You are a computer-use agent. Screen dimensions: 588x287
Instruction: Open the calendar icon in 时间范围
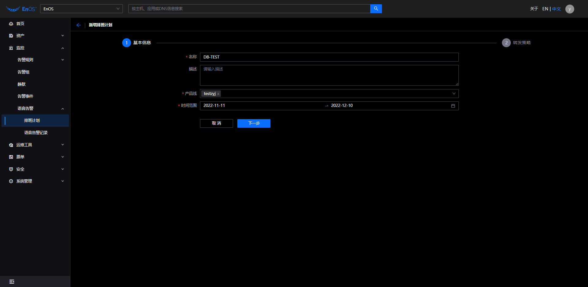[453, 106]
